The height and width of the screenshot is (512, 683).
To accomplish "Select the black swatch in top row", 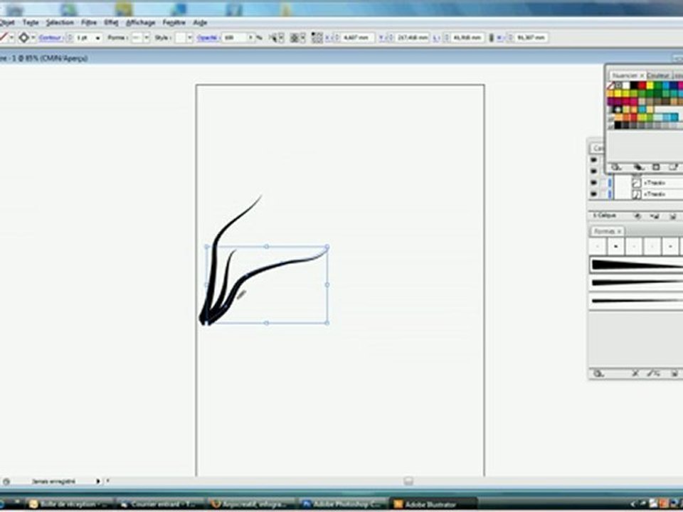I will tap(634, 86).
